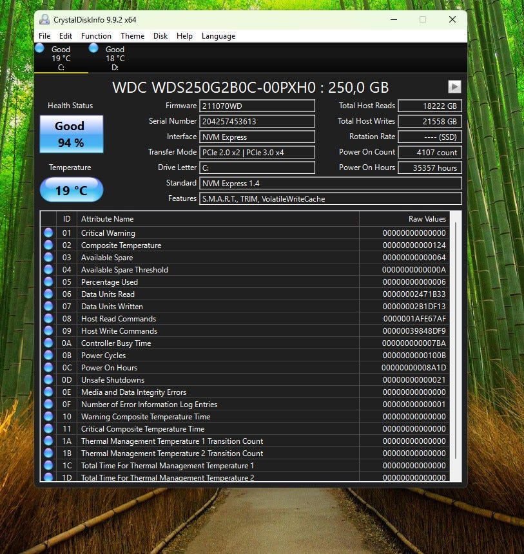This screenshot has width=524, height=554.
Task: Click the 19 °C temperature button
Action: pos(72,190)
